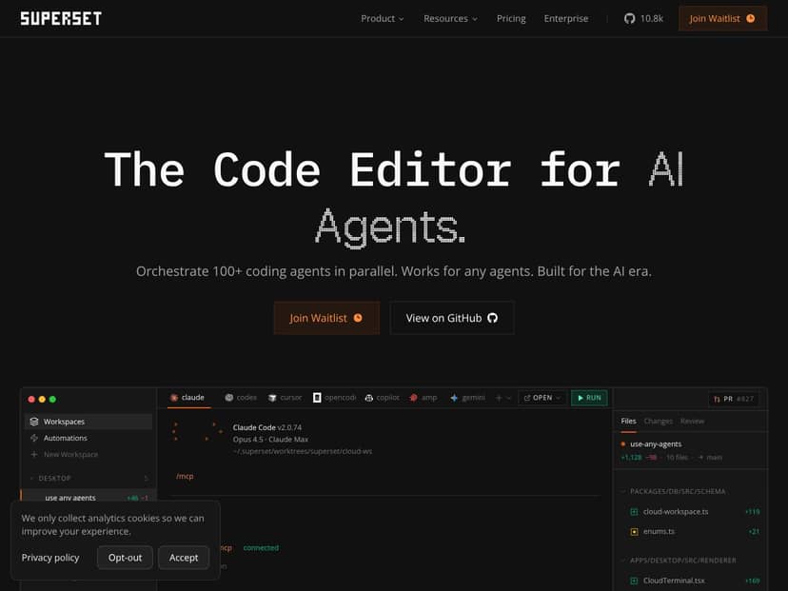Switch to the Files tab

(x=628, y=422)
